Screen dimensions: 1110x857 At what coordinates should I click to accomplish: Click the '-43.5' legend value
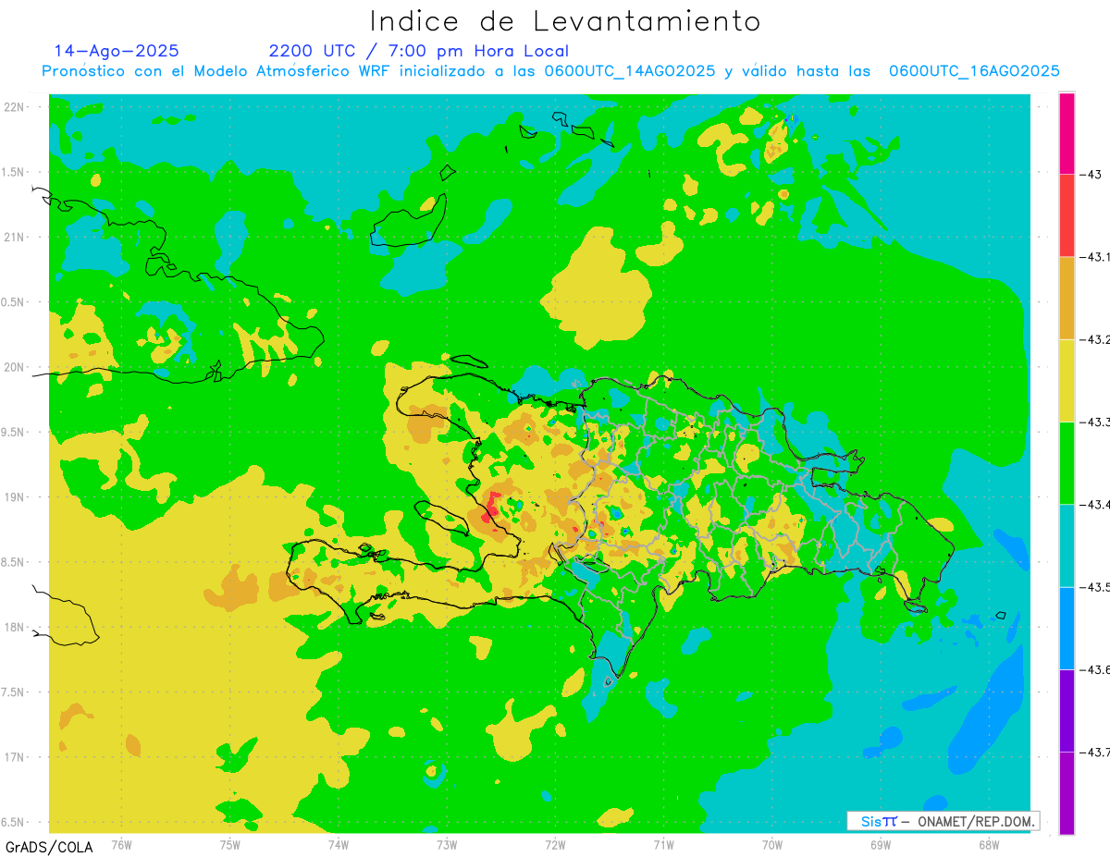[1094, 587]
